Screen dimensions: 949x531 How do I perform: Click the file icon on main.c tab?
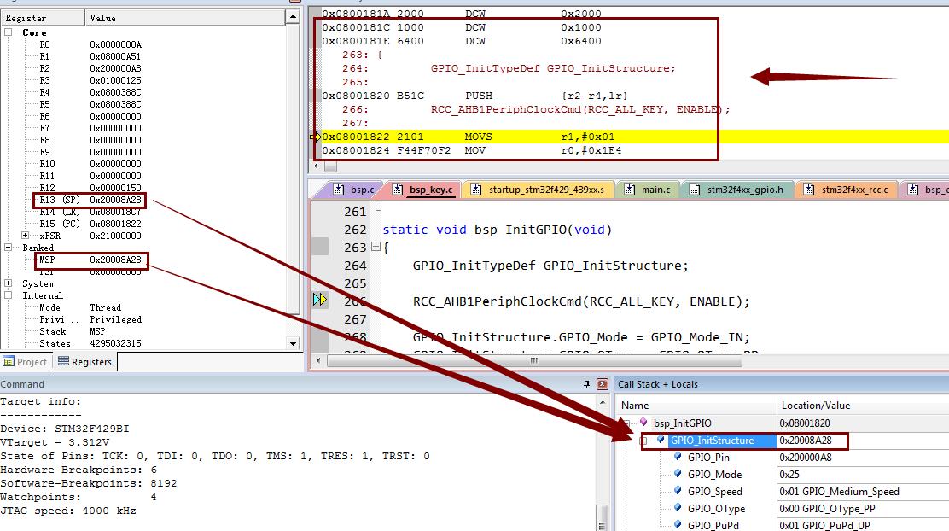point(629,190)
